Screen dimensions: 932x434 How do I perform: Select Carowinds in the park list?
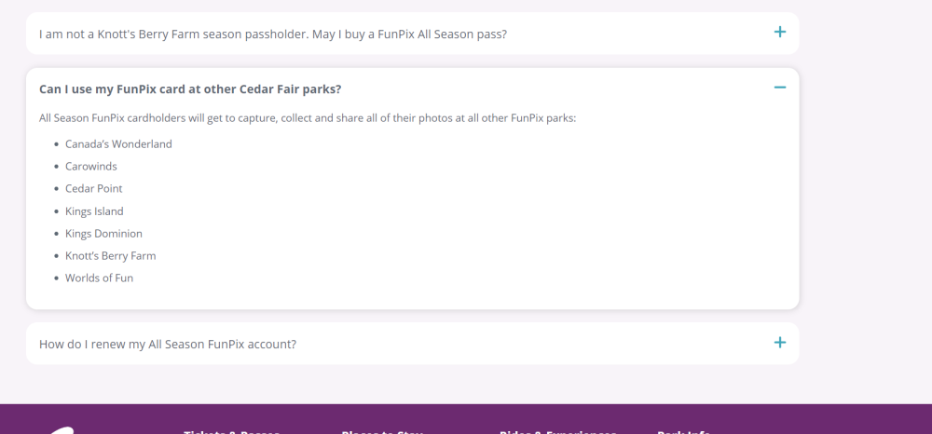[x=91, y=167]
